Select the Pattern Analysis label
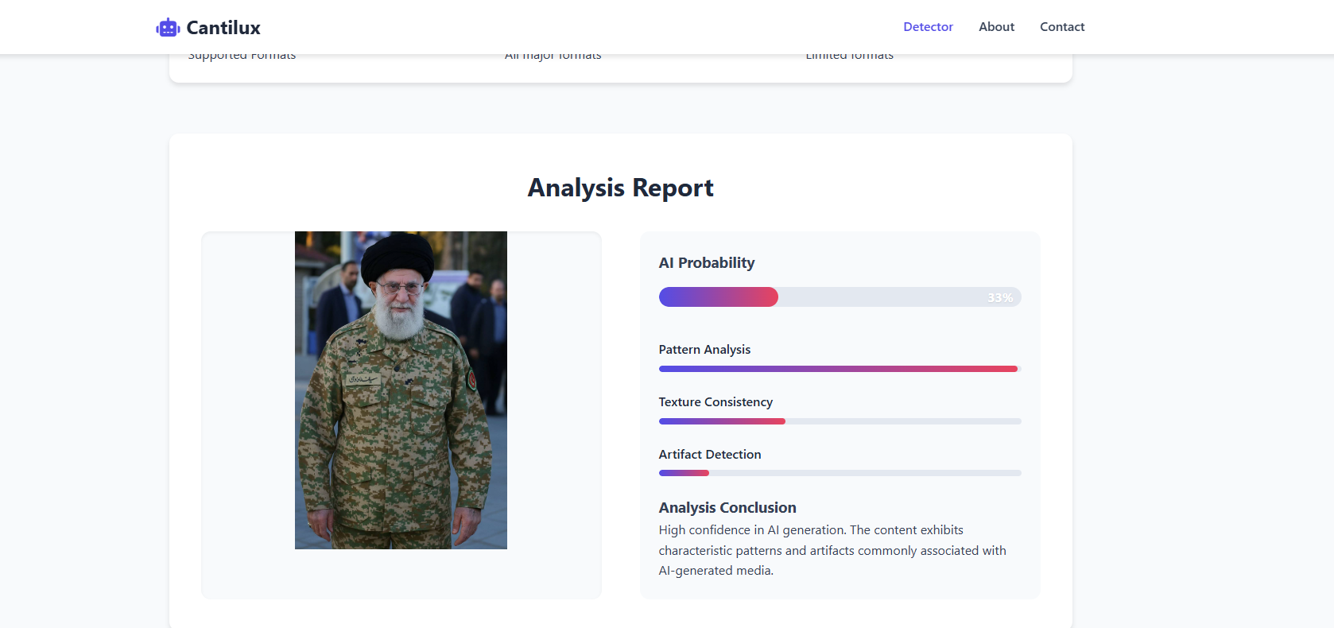This screenshot has height=628, width=1334. tap(704, 350)
